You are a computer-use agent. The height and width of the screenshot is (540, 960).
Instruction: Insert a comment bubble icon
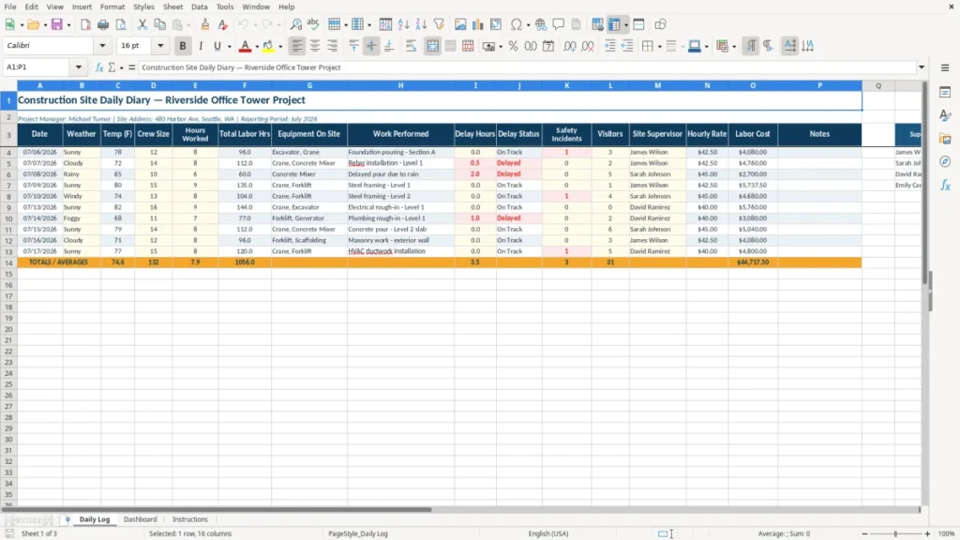point(559,24)
